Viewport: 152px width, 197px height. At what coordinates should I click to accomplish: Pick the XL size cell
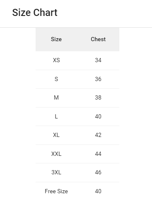tap(56, 135)
